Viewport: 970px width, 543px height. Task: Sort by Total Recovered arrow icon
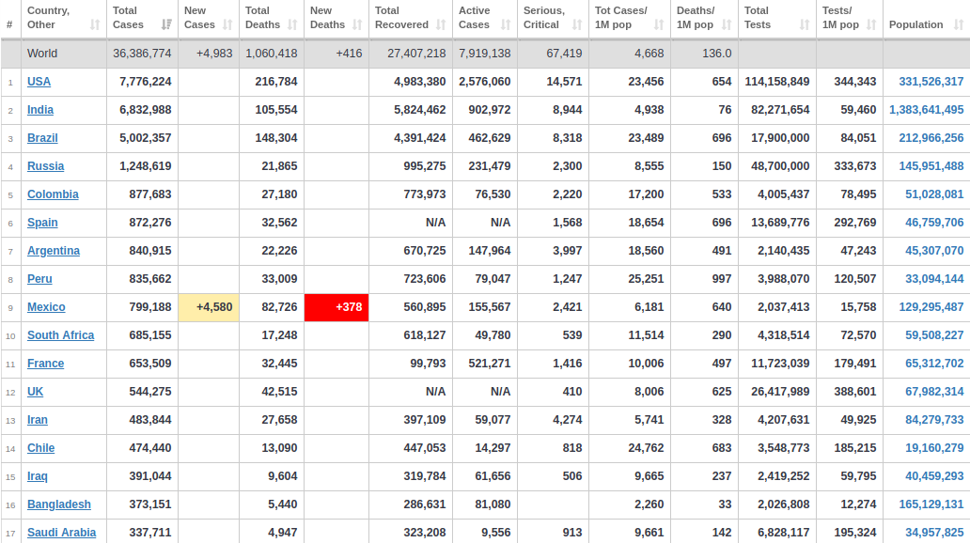tap(441, 24)
